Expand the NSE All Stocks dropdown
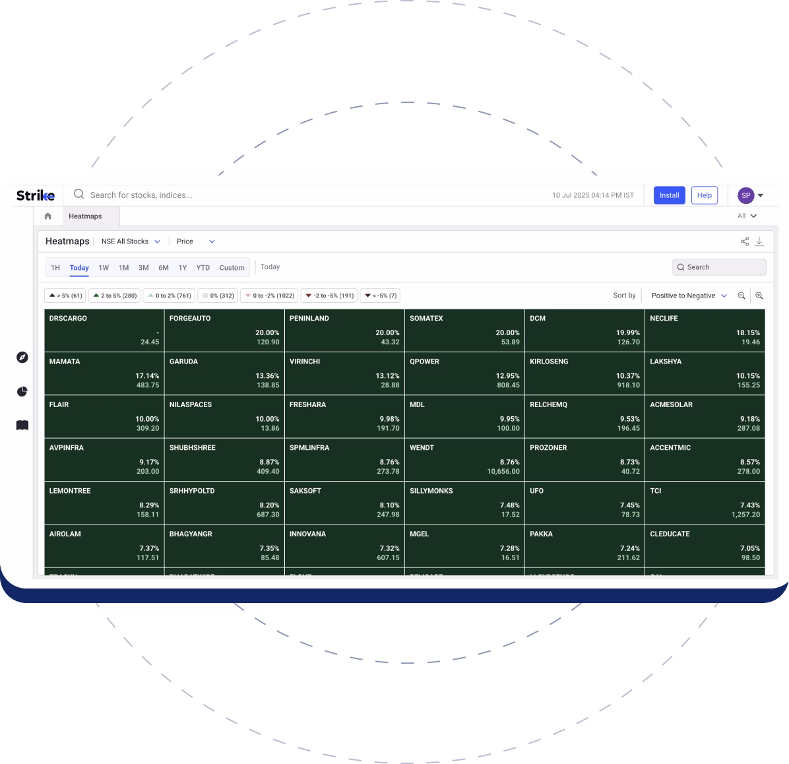Image resolution: width=789 pixels, height=764 pixels. [x=131, y=241]
